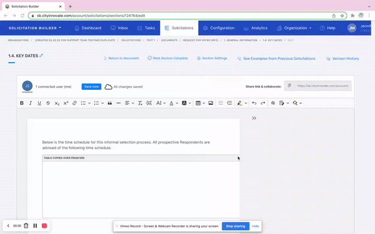The width and height of the screenshot is (375, 234).
Task: Insert a page break
Action: tap(149, 103)
